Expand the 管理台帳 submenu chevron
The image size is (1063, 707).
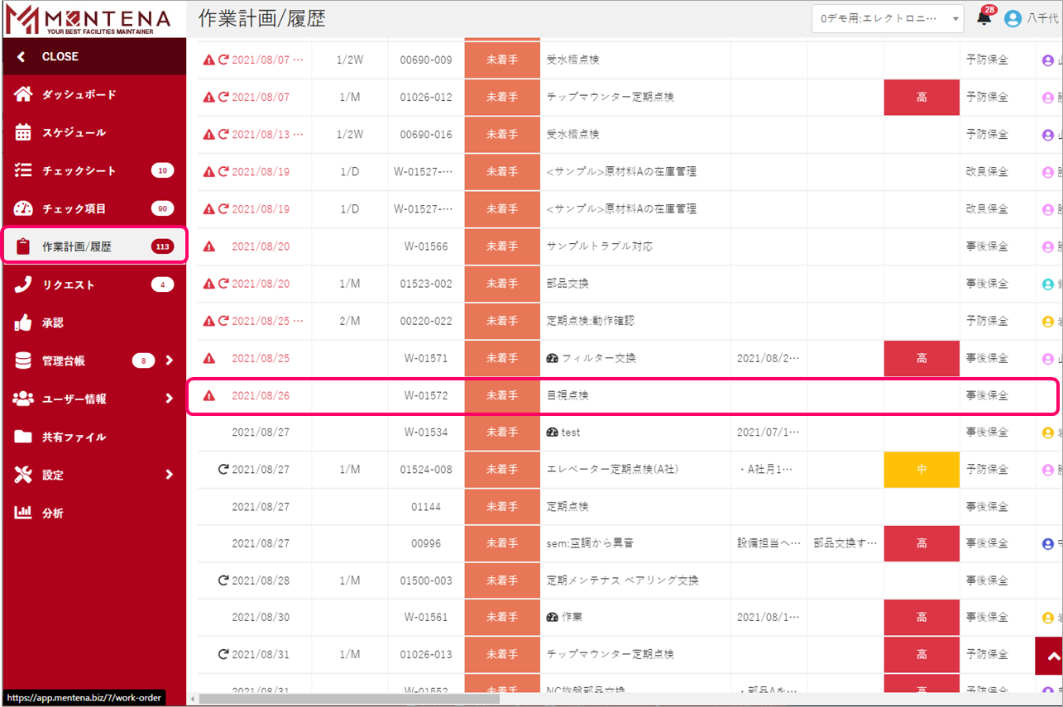tap(169, 361)
